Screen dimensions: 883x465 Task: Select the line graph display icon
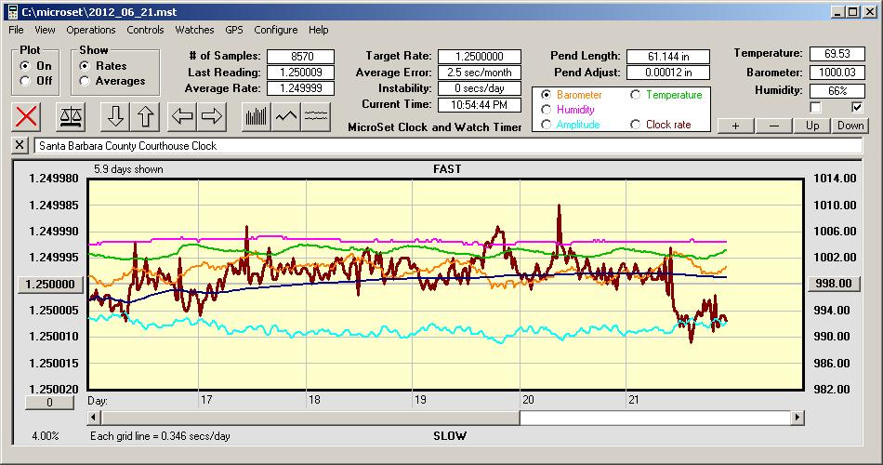tap(286, 116)
